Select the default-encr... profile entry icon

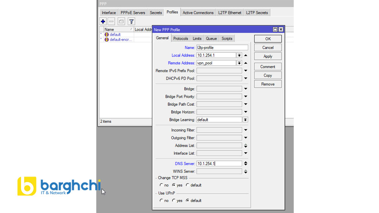106,39
